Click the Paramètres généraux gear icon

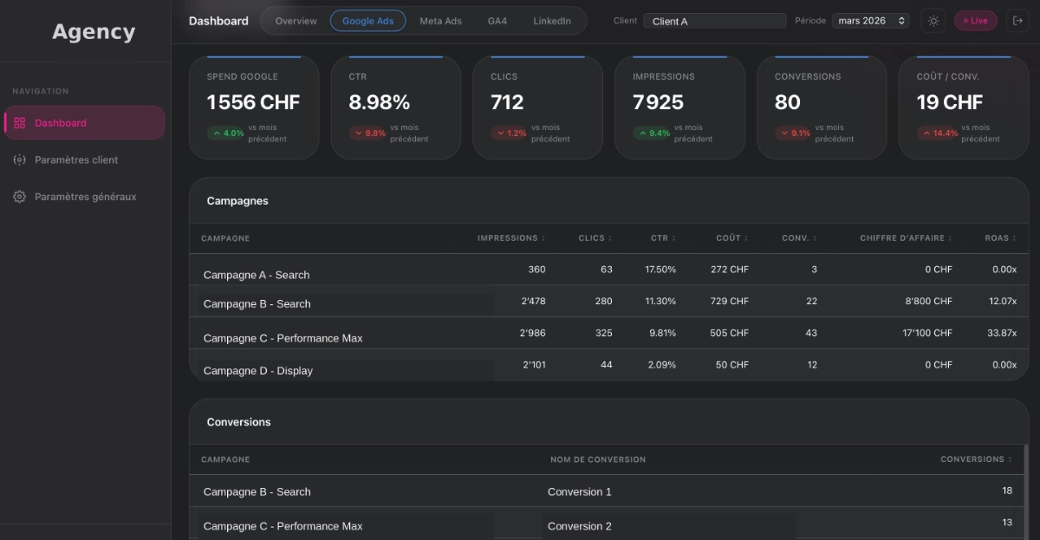(19, 197)
